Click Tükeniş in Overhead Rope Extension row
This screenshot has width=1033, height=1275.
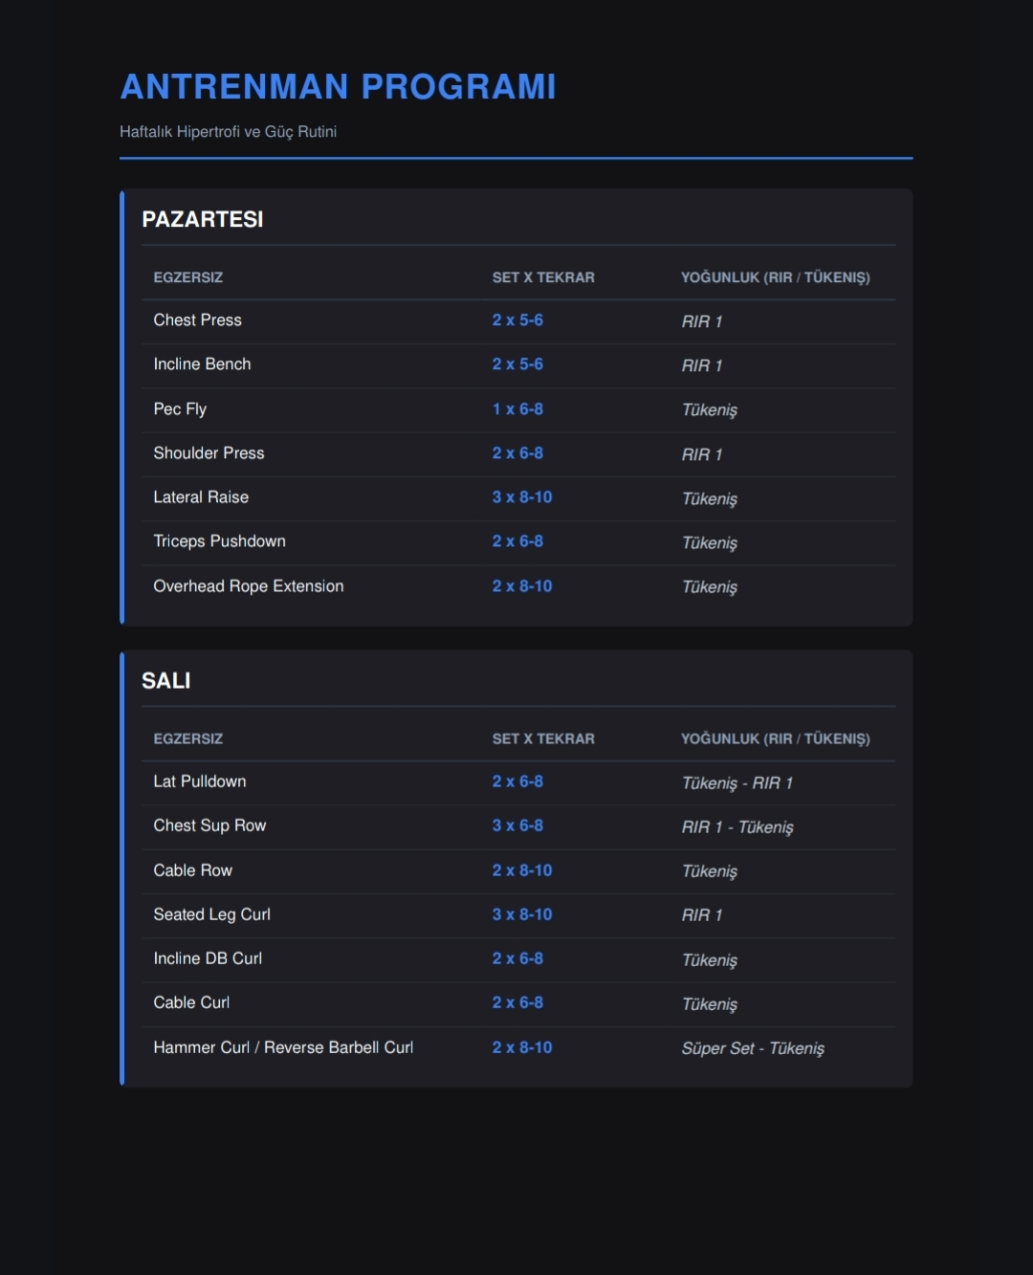710,587
